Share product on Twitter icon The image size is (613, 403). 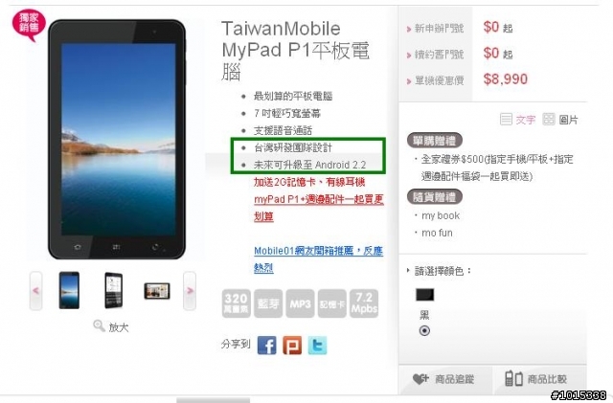coord(317,346)
